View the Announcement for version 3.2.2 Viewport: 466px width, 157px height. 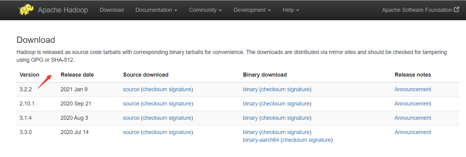point(413,89)
